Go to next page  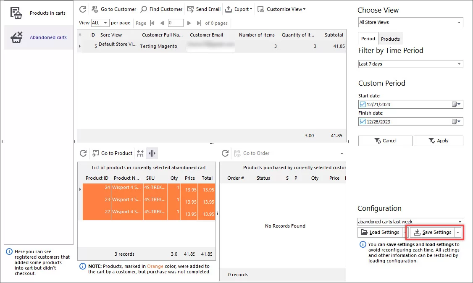[189, 23]
